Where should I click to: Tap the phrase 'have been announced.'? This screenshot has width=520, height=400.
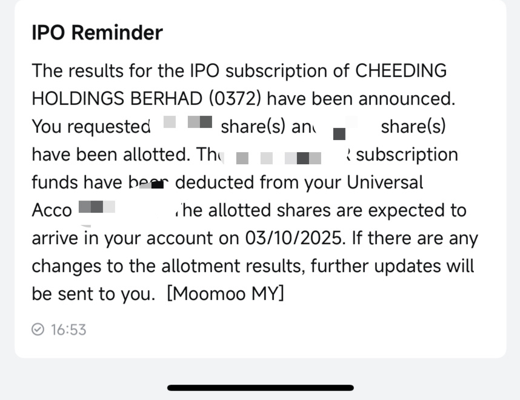[x=361, y=99]
